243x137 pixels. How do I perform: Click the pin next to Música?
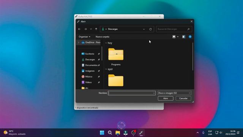[x=99, y=77]
